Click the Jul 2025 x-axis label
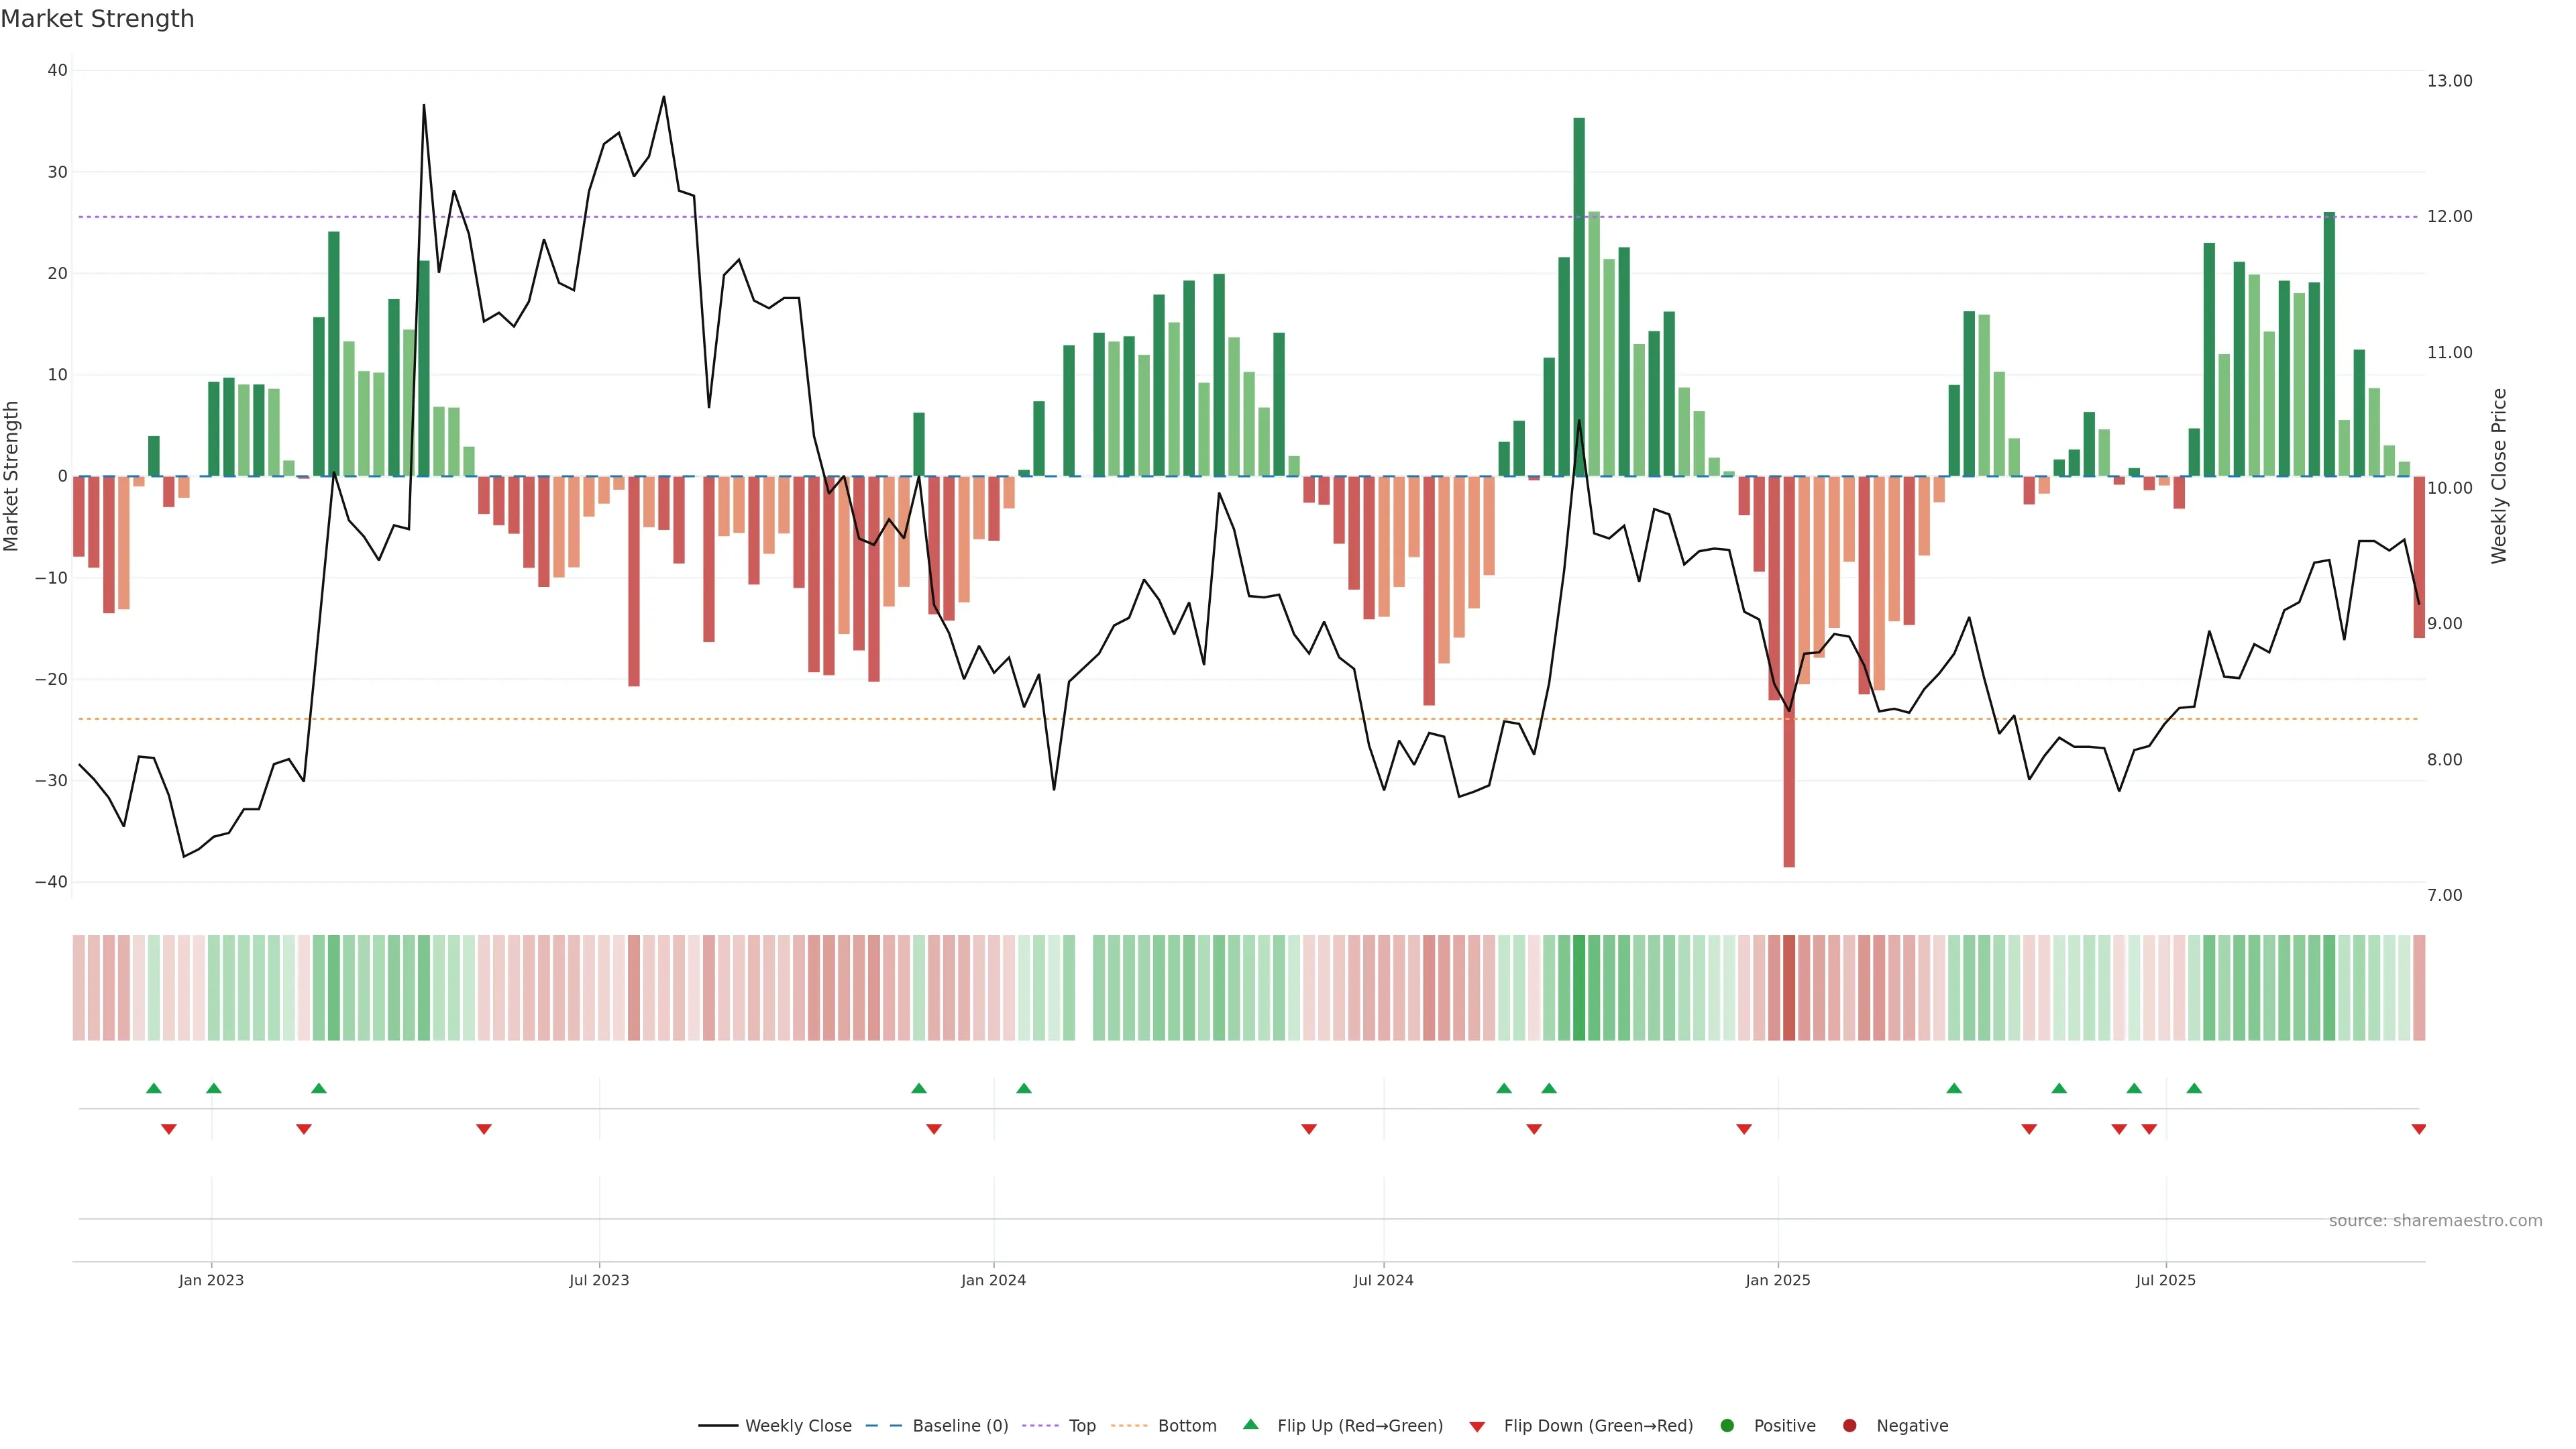This screenshot has width=2576, height=1449. (x=2165, y=1280)
